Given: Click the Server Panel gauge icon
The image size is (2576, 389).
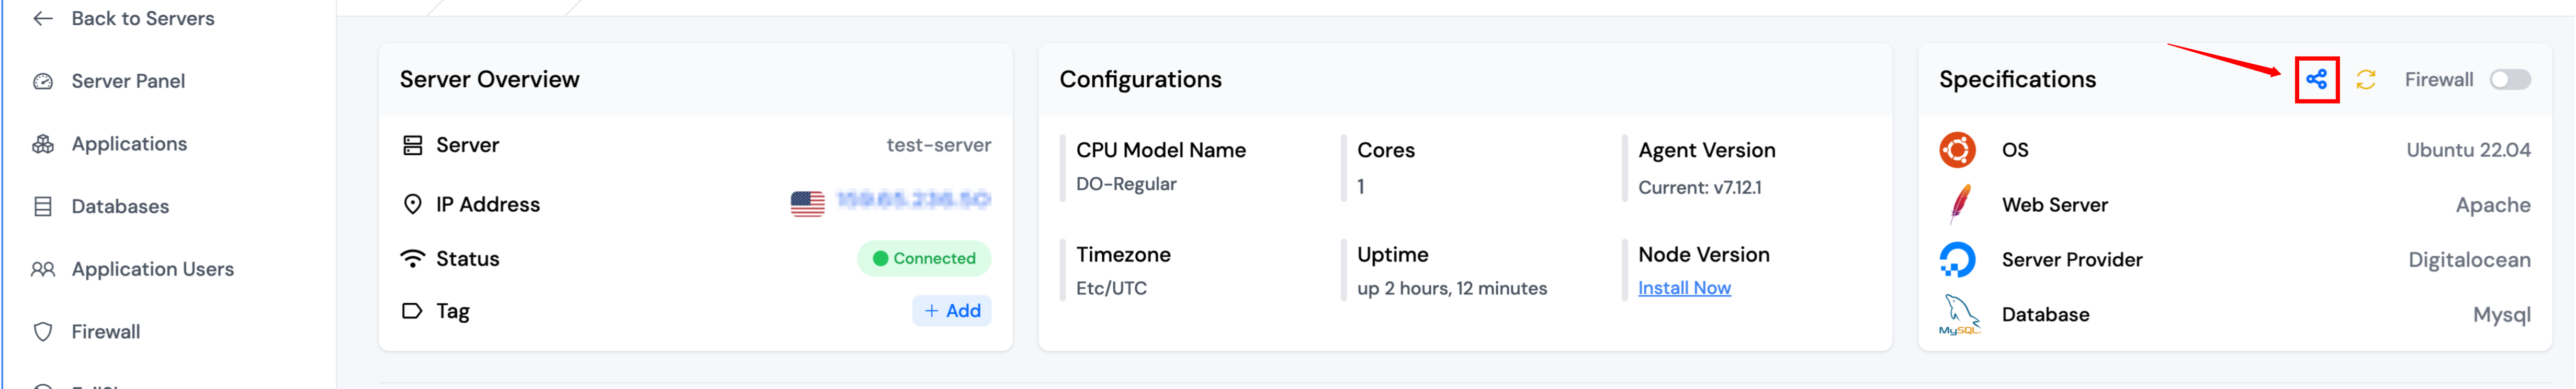Looking at the screenshot, I should coord(43,82).
